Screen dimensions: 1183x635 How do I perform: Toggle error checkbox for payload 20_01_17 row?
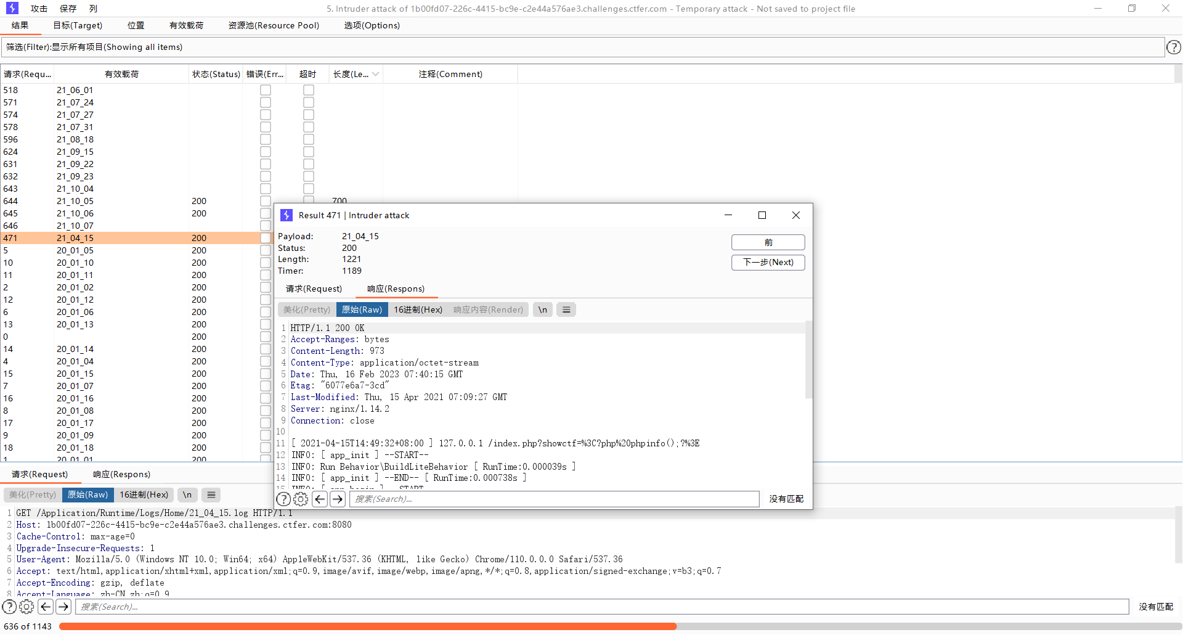coord(266,423)
